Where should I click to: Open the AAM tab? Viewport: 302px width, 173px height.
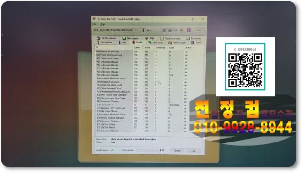click(x=150, y=38)
